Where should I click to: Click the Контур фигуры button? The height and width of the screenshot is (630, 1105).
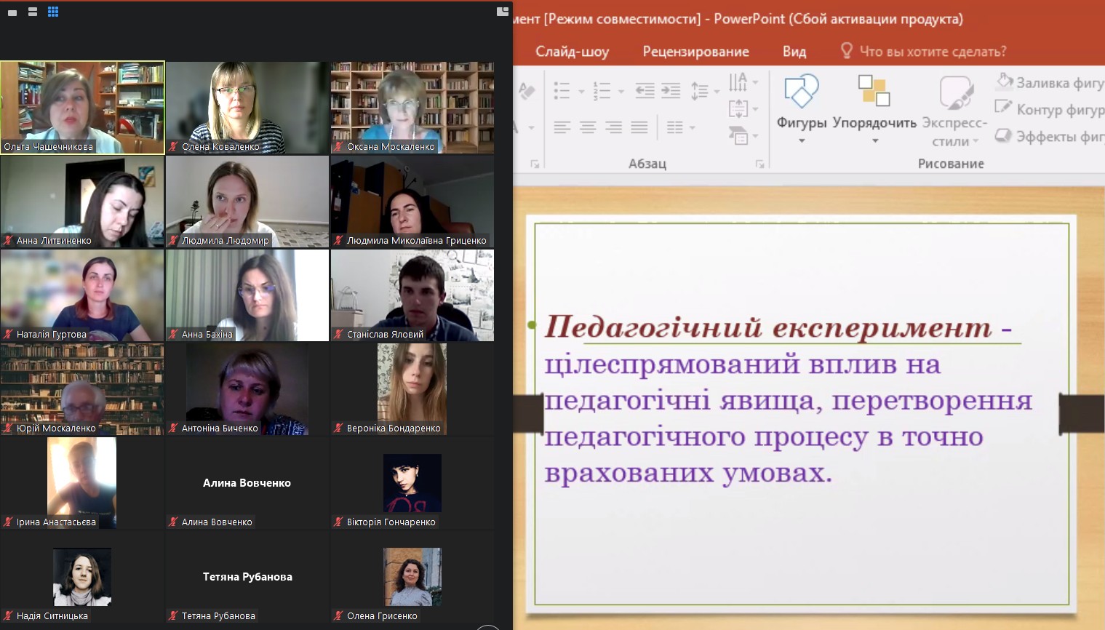point(1050,110)
